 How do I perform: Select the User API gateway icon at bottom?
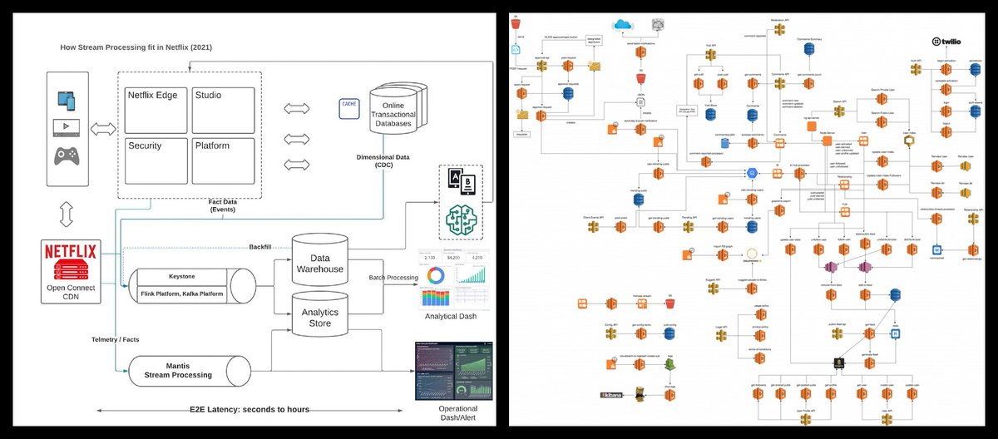pos(887,419)
